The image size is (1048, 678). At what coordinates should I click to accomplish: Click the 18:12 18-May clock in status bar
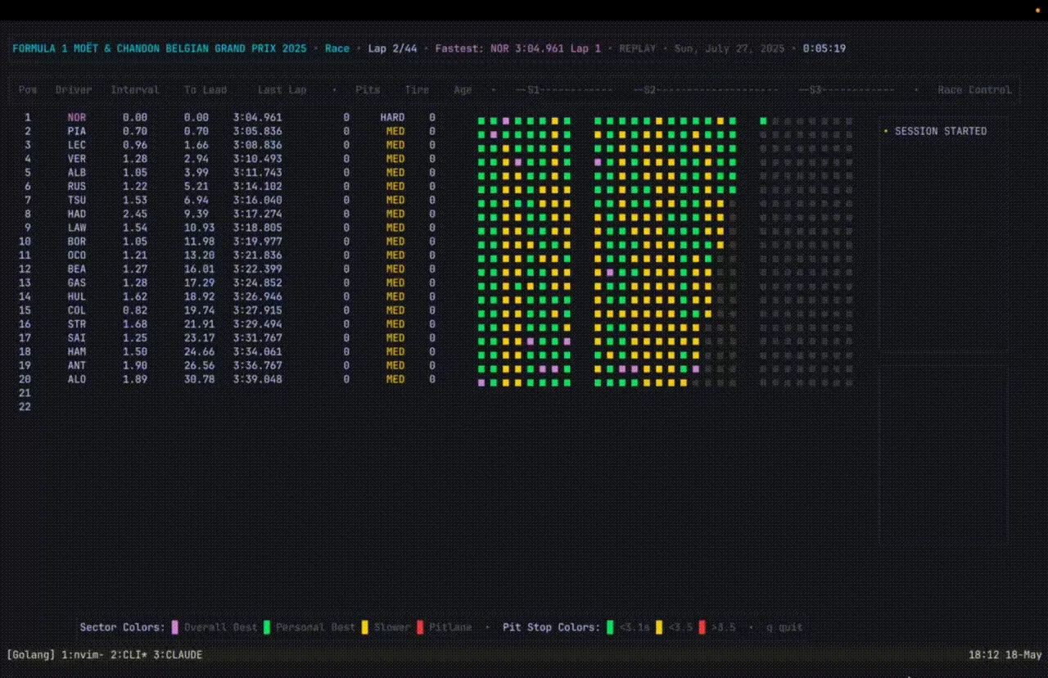(x=1005, y=655)
